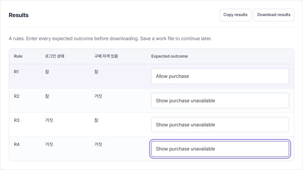Select the R1 rule label
This screenshot has width=303, height=170.
tap(16, 72)
